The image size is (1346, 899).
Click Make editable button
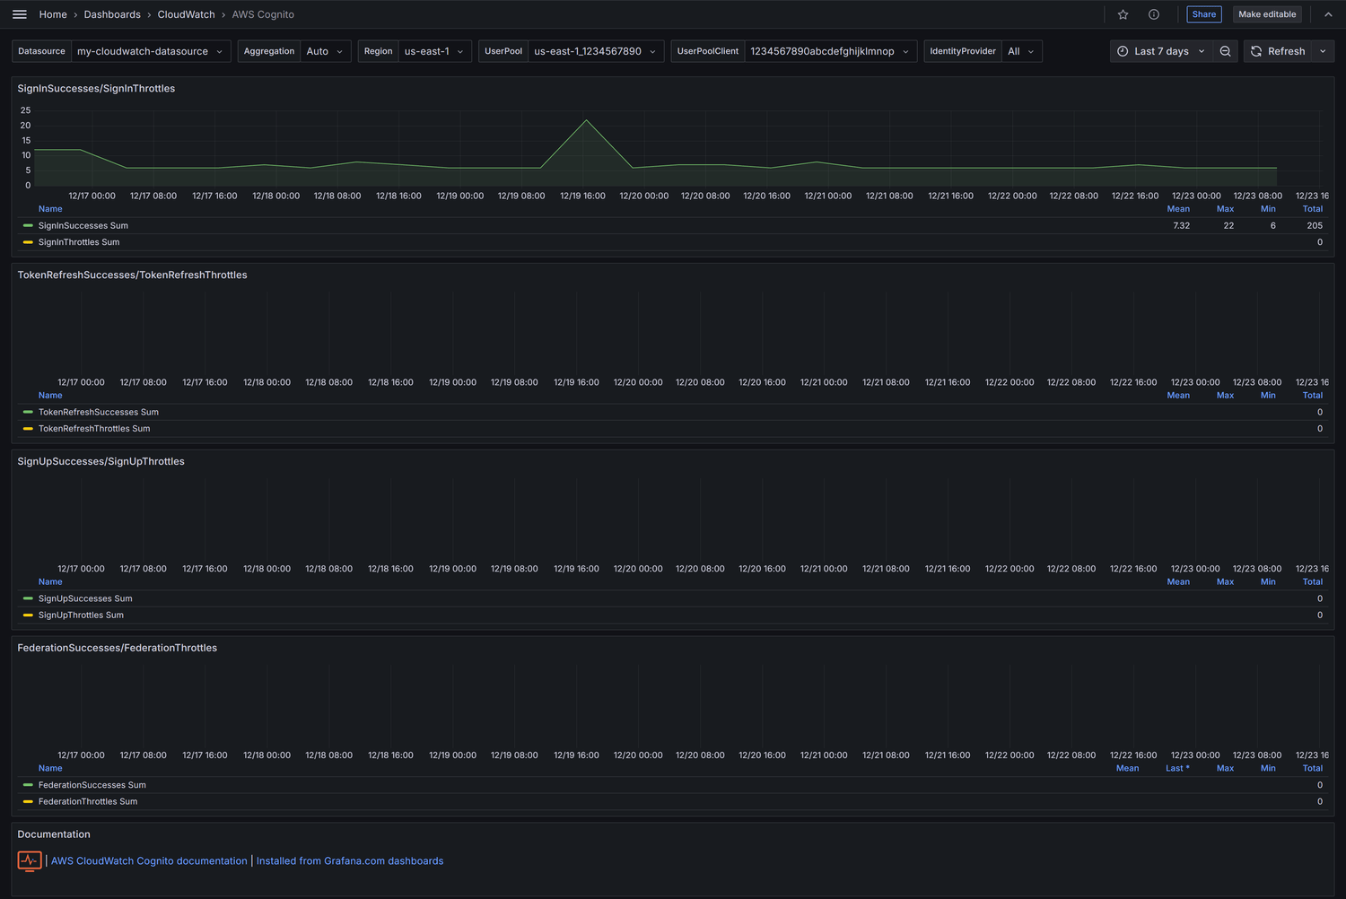1267,14
